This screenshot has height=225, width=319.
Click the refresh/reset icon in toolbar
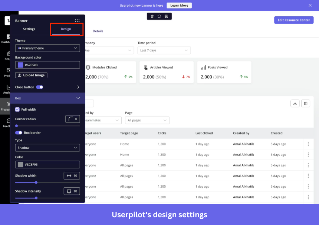(159, 16)
